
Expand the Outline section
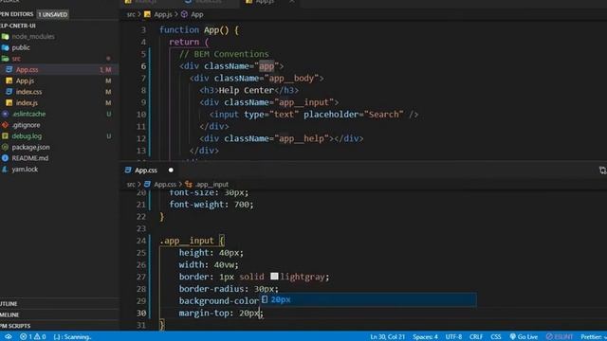9,304
